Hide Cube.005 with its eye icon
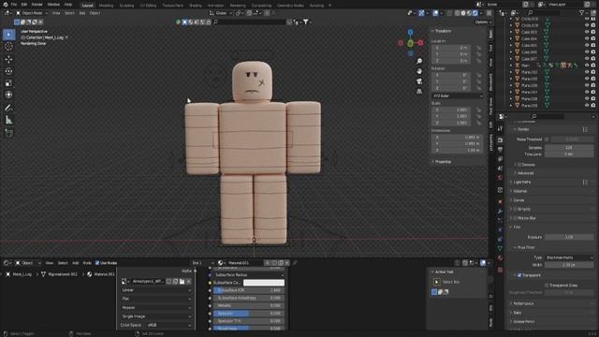 pyautogui.click(x=587, y=46)
